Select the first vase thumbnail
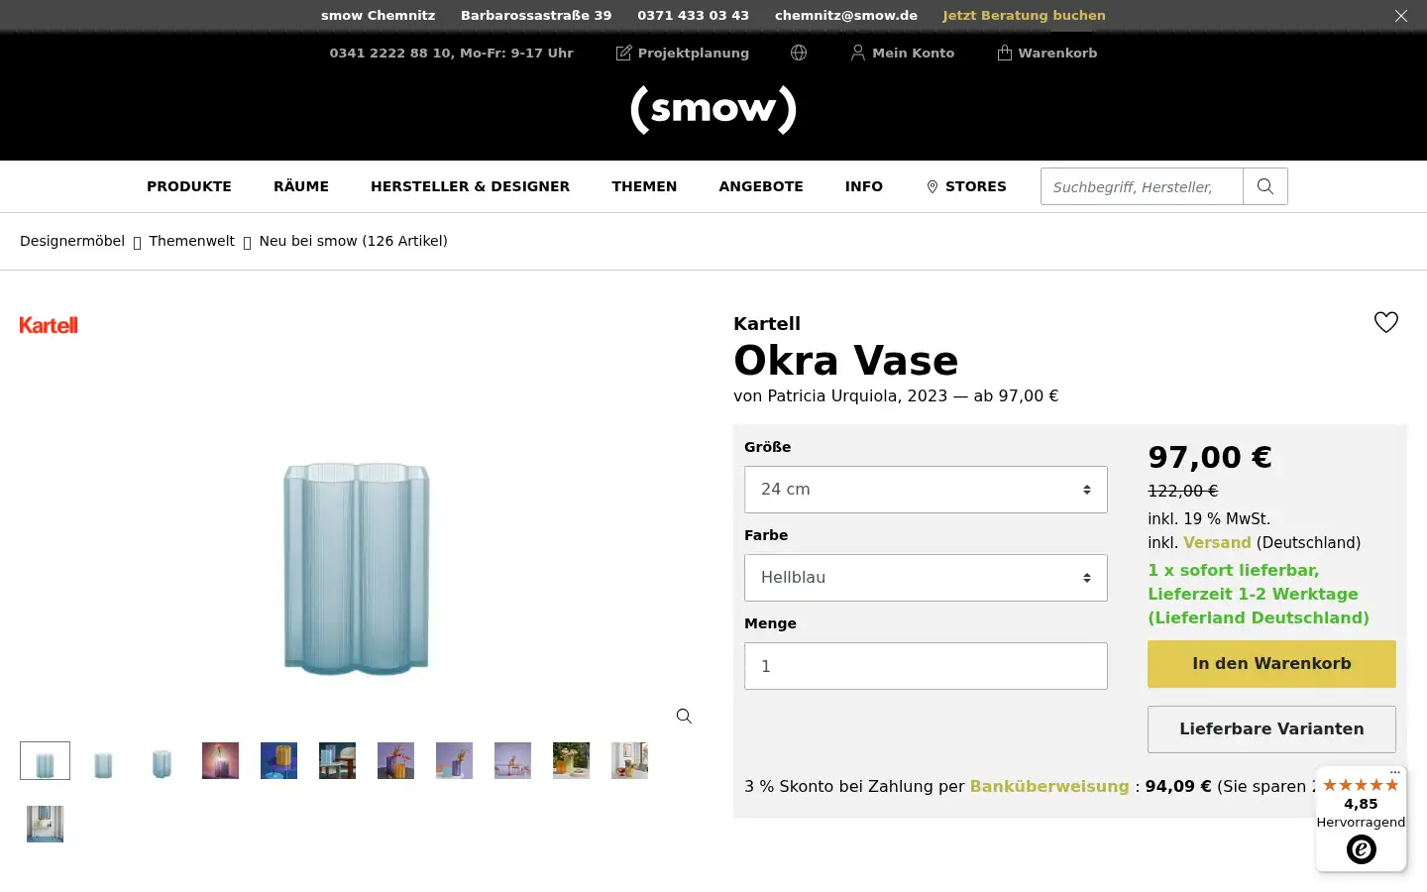 coord(45,761)
